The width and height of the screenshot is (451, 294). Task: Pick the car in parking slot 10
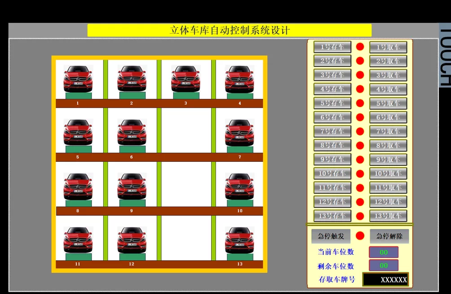point(239,186)
